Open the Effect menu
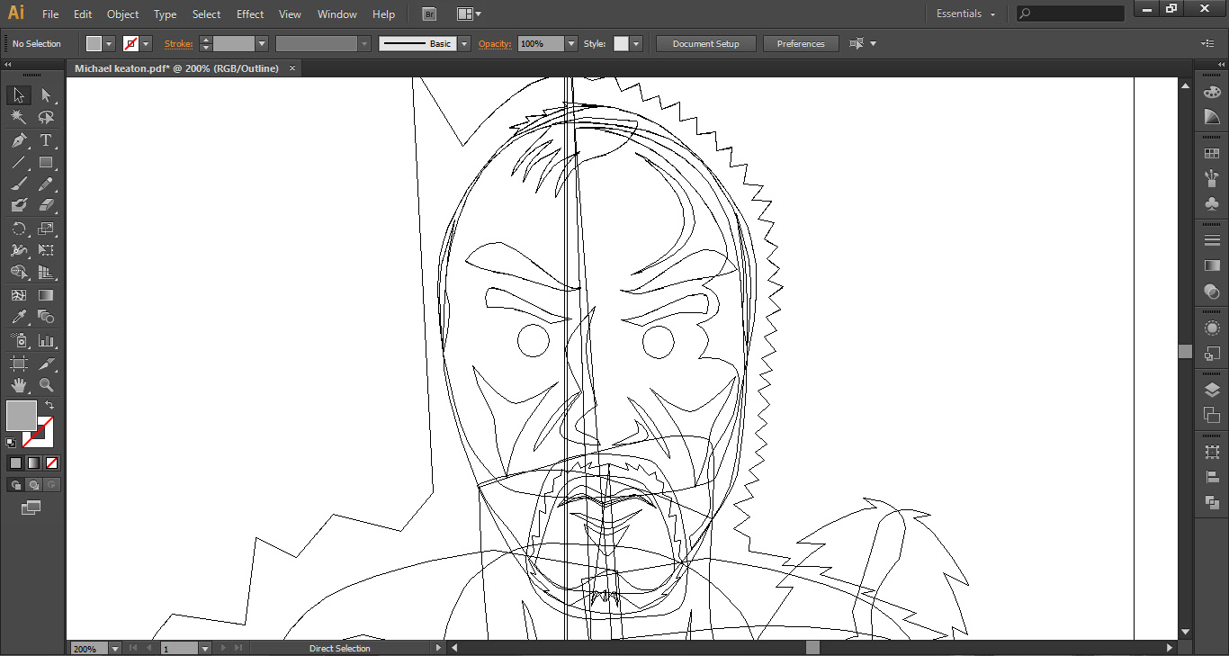The width and height of the screenshot is (1229, 656). [250, 14]
